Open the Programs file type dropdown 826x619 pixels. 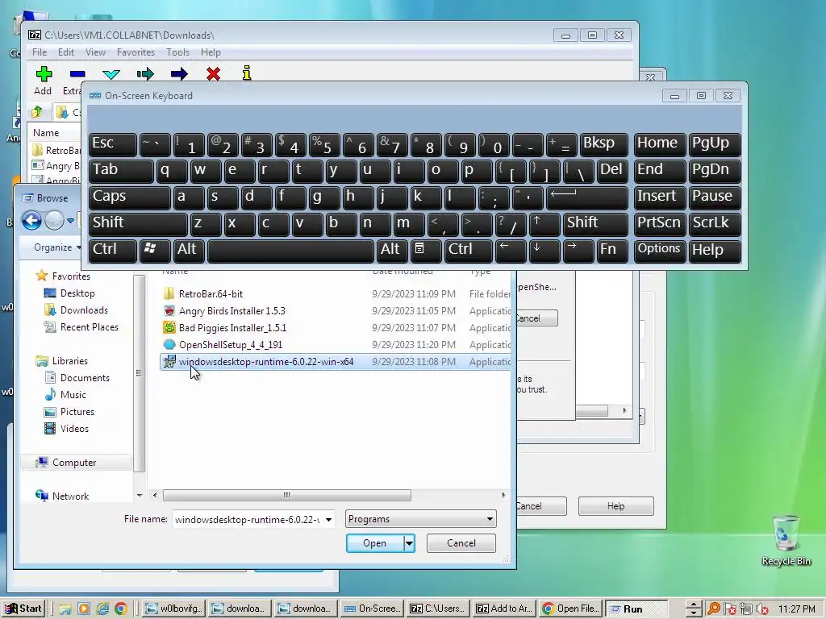click(421, 519)
